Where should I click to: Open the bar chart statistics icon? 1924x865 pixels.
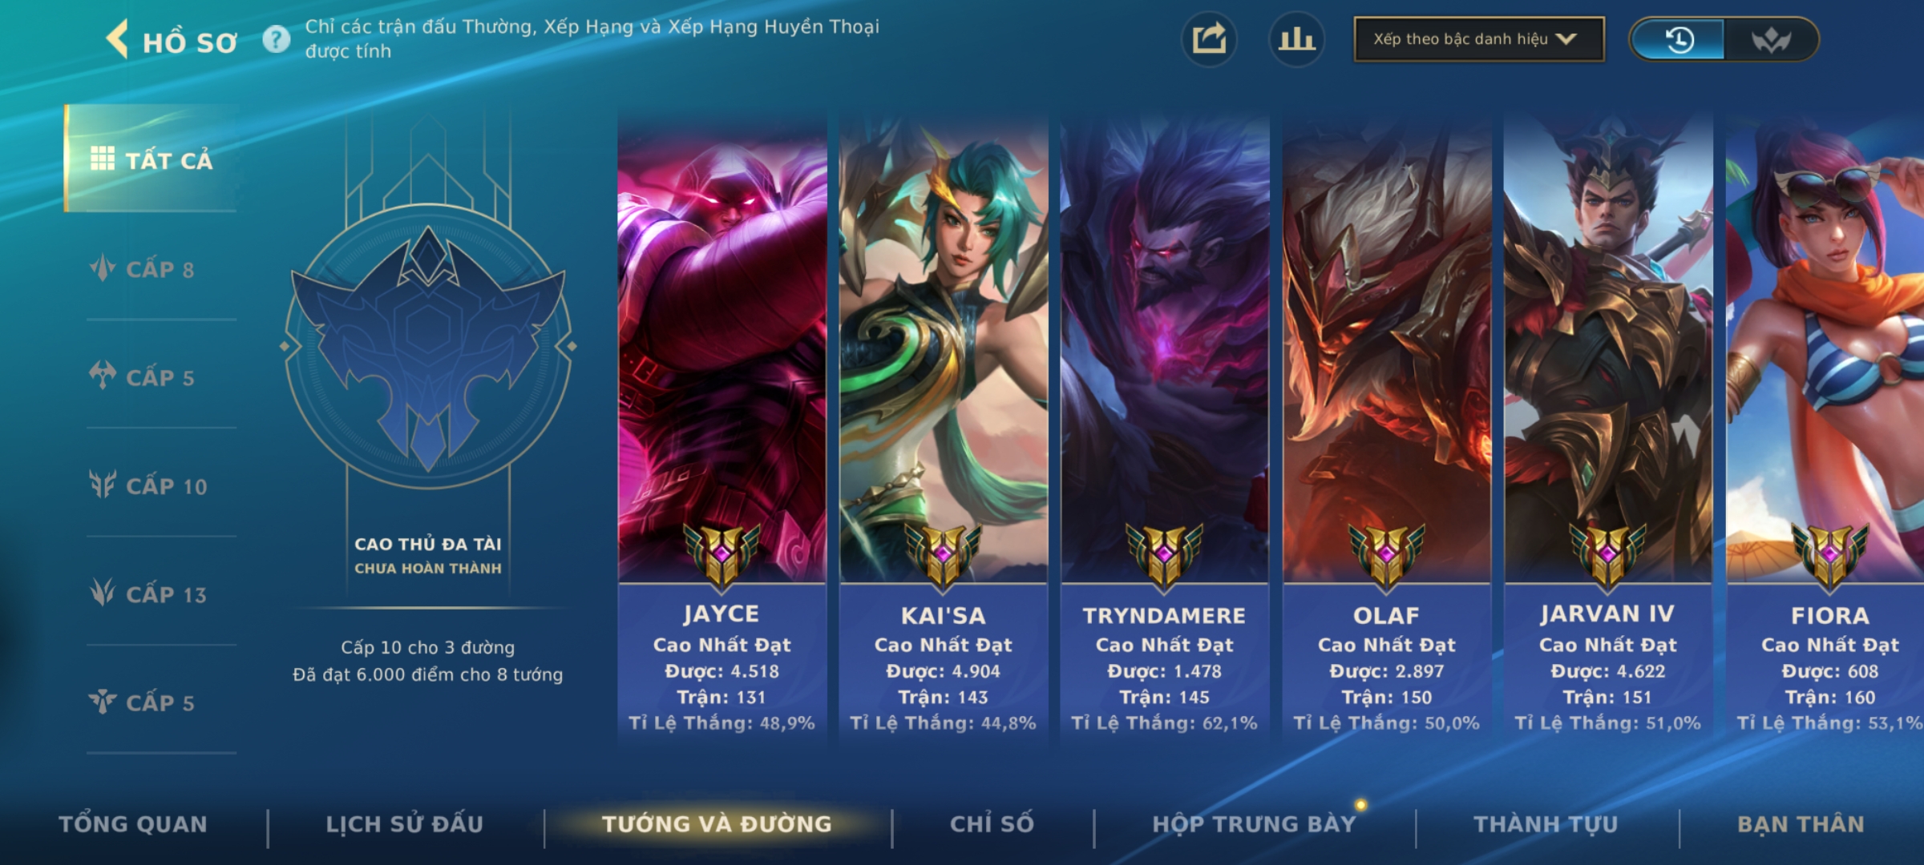(1296, 39)
